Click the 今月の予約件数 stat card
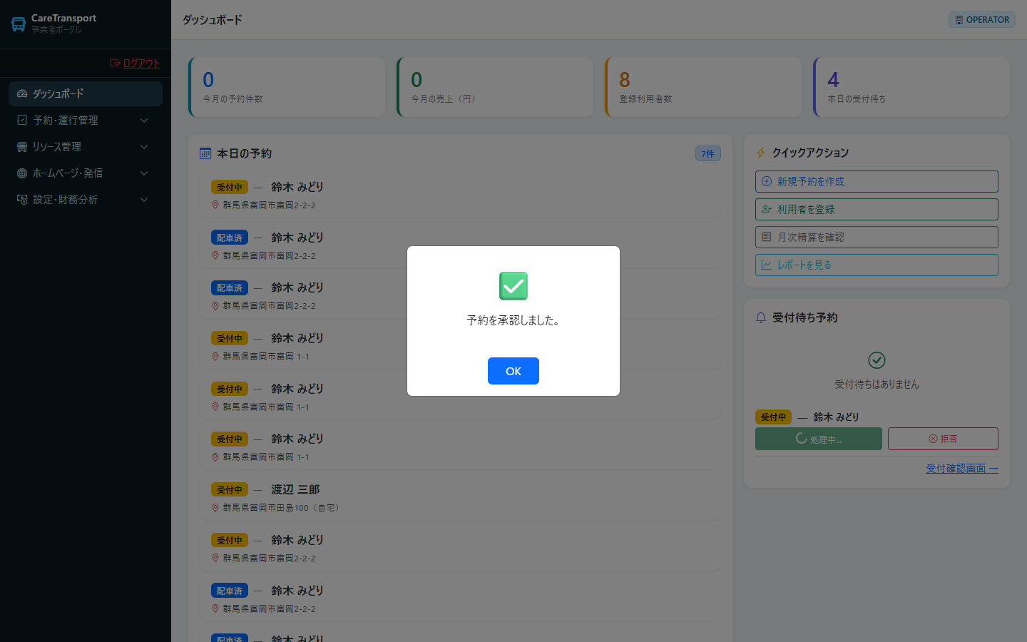The width and height of the screenshot is (1027, 642). (287, 87)
